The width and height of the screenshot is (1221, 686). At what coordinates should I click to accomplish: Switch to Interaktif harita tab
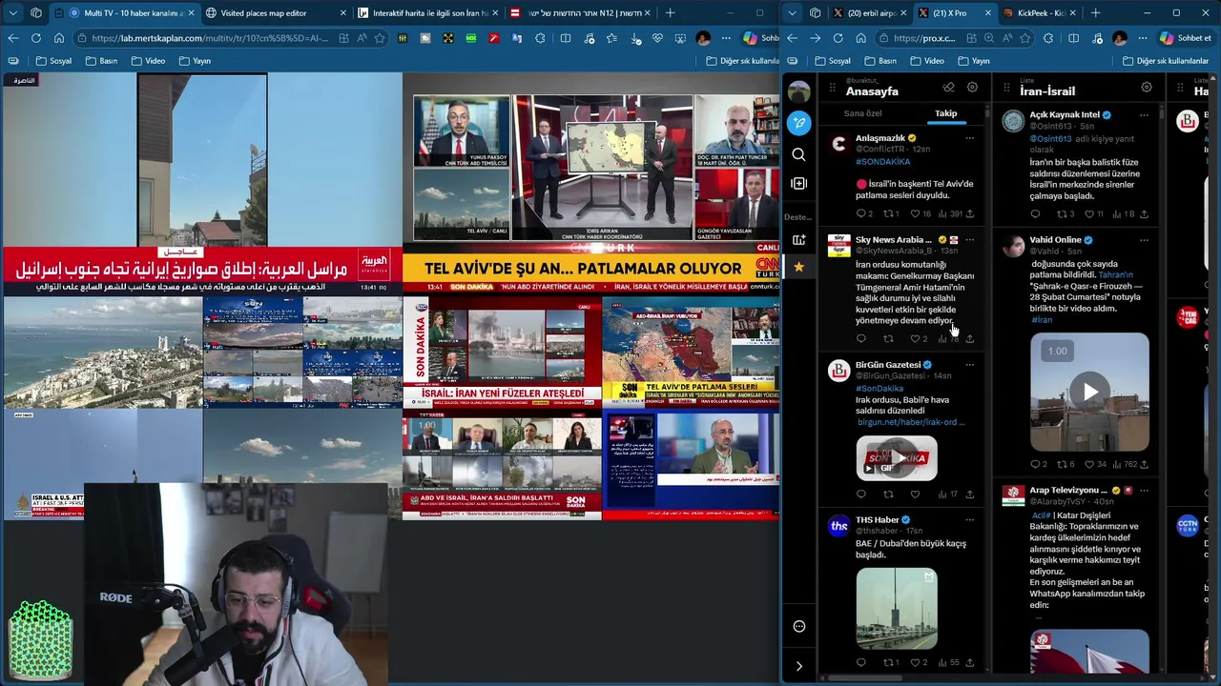point(431,13)
